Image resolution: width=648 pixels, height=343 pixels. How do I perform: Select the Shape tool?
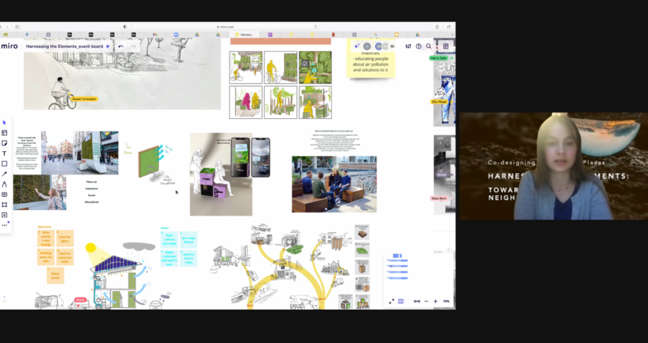pos(4,164)
